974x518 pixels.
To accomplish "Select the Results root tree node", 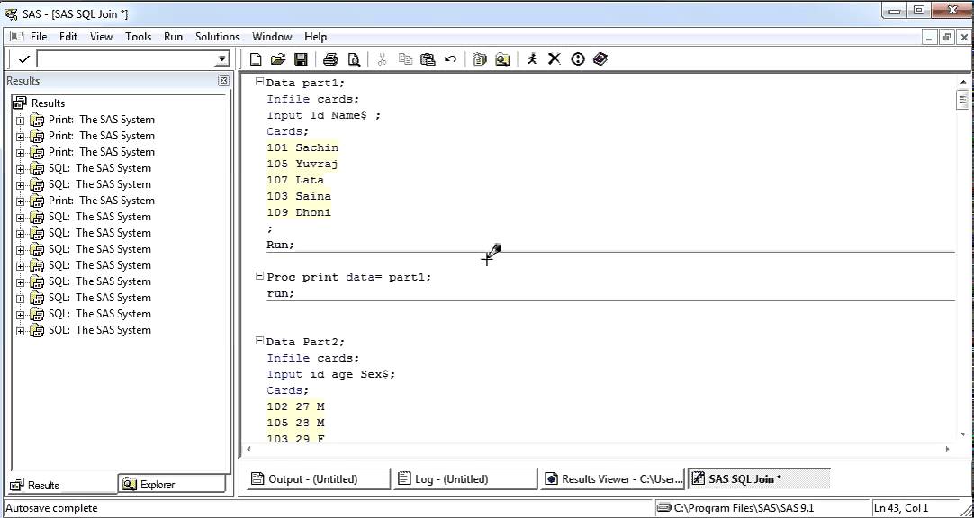I will tap(48, 103).
